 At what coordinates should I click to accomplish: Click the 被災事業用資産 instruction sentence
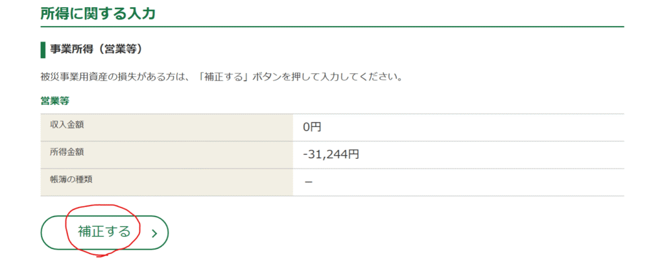coord(222,77)
